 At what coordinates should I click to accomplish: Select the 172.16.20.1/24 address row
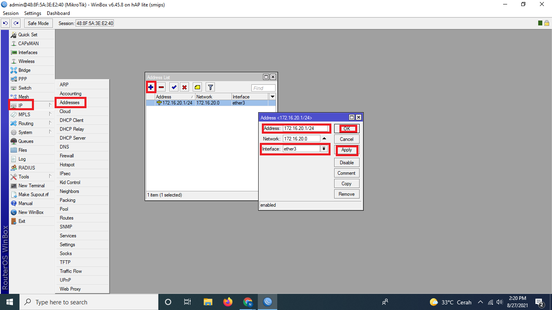coord(211,103)
